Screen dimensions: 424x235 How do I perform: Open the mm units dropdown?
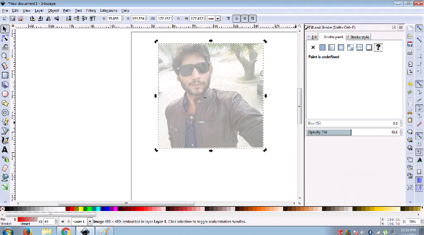pyautogui.click(x=218, y=18)
